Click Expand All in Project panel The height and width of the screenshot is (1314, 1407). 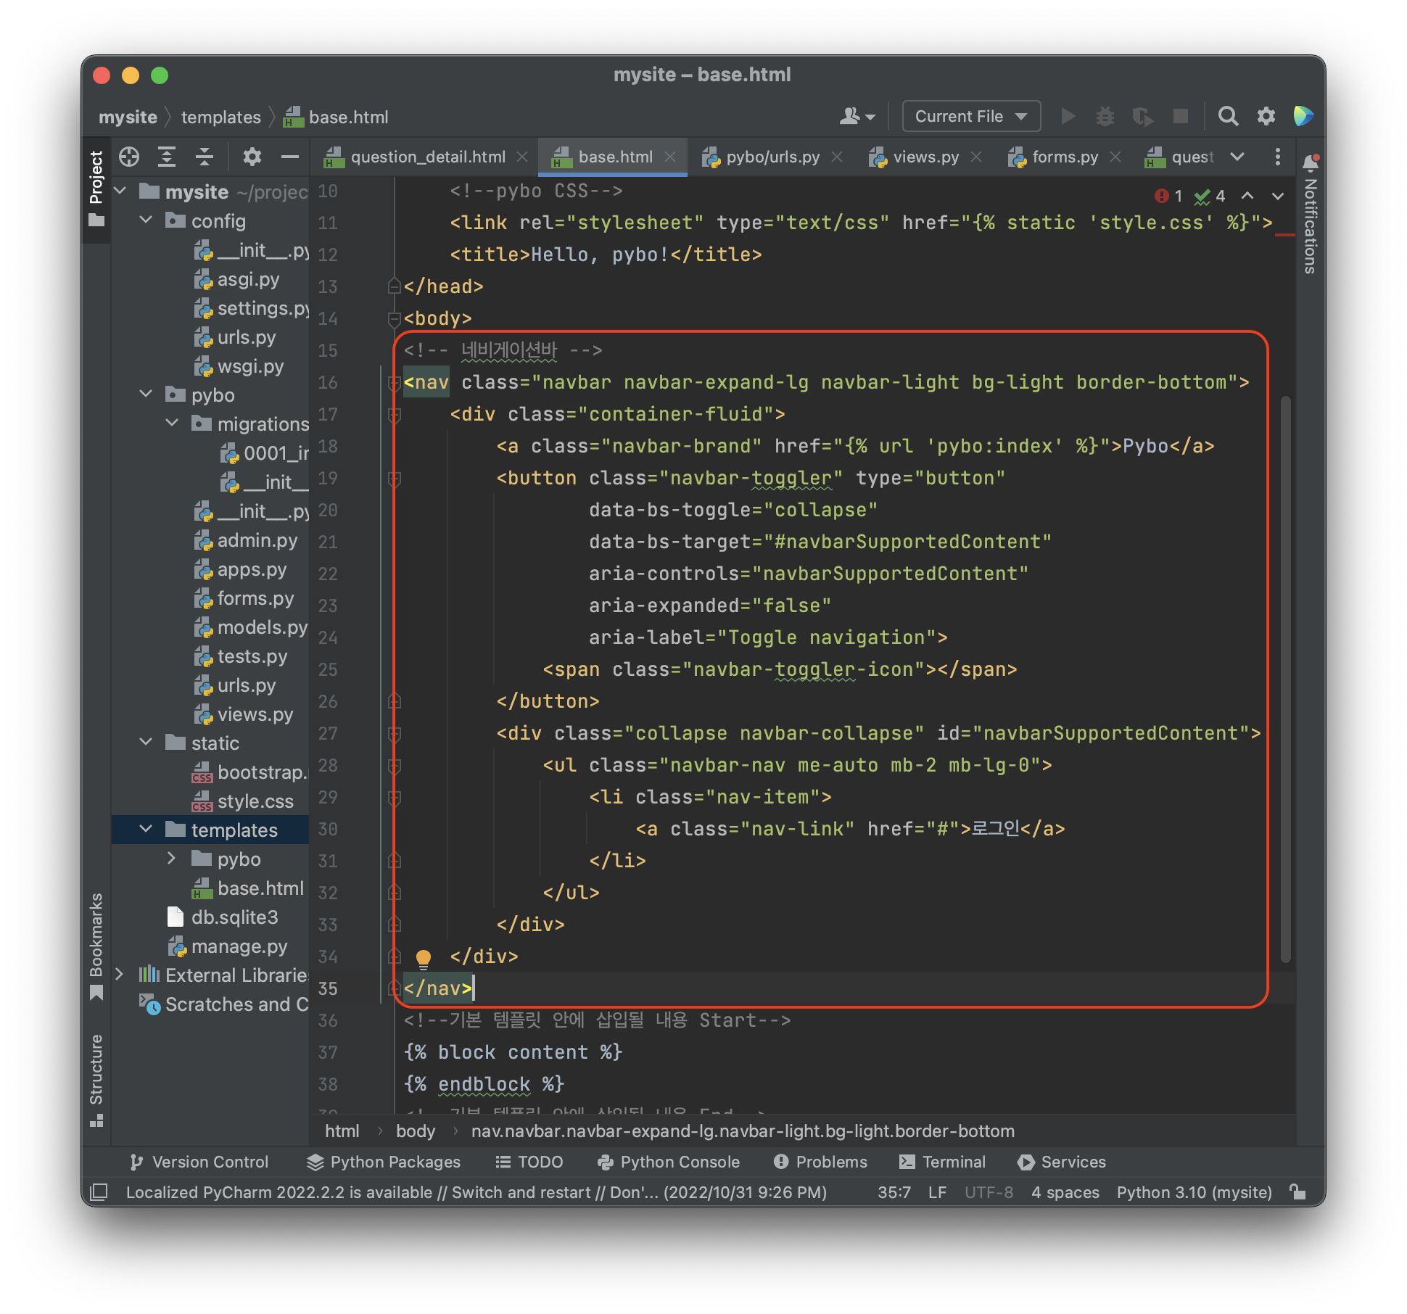pyautogui.click(x=167, y=157)
